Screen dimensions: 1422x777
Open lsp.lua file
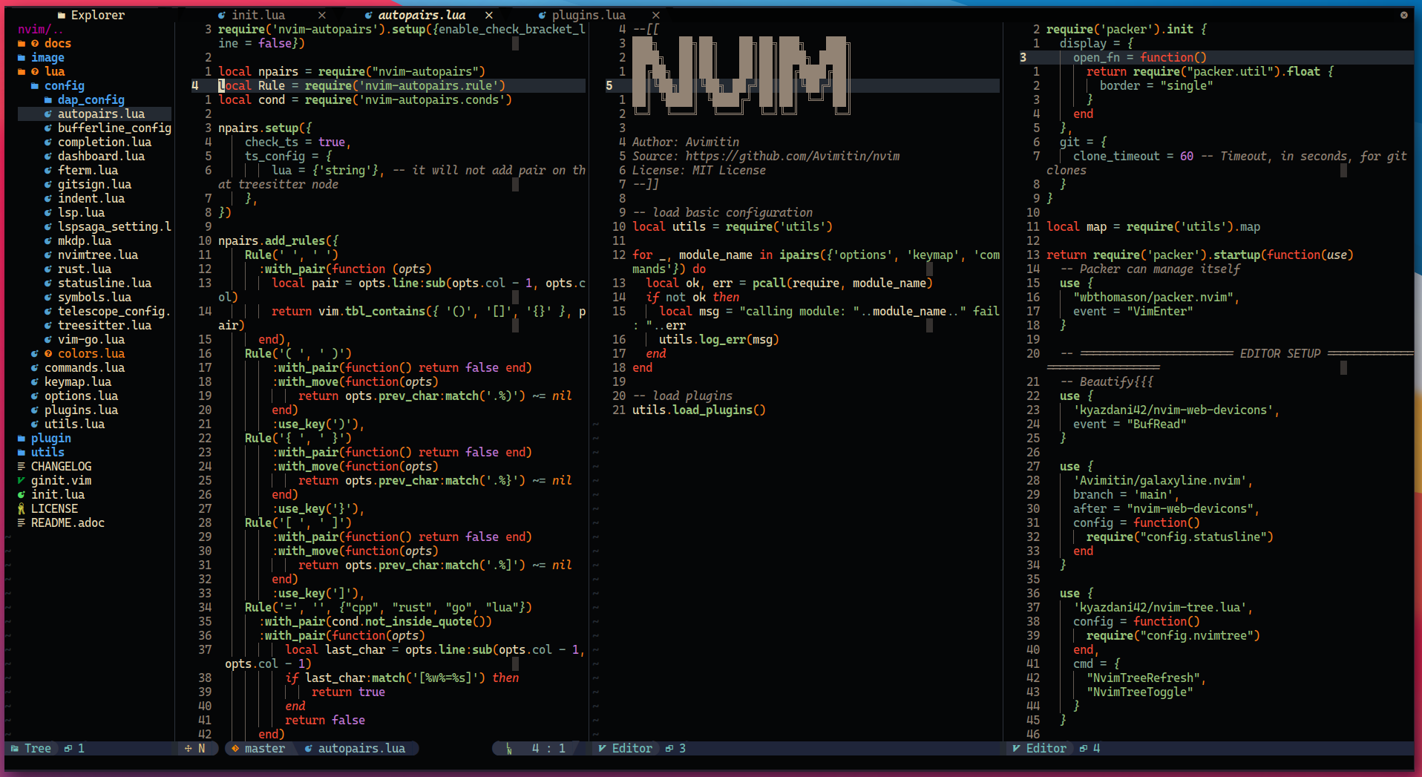tap(81, 212)
